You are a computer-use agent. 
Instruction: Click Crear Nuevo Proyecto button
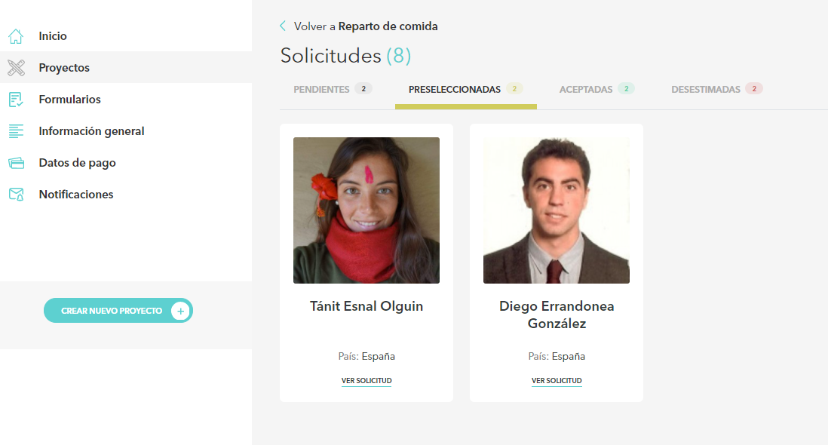click(118, 311)
